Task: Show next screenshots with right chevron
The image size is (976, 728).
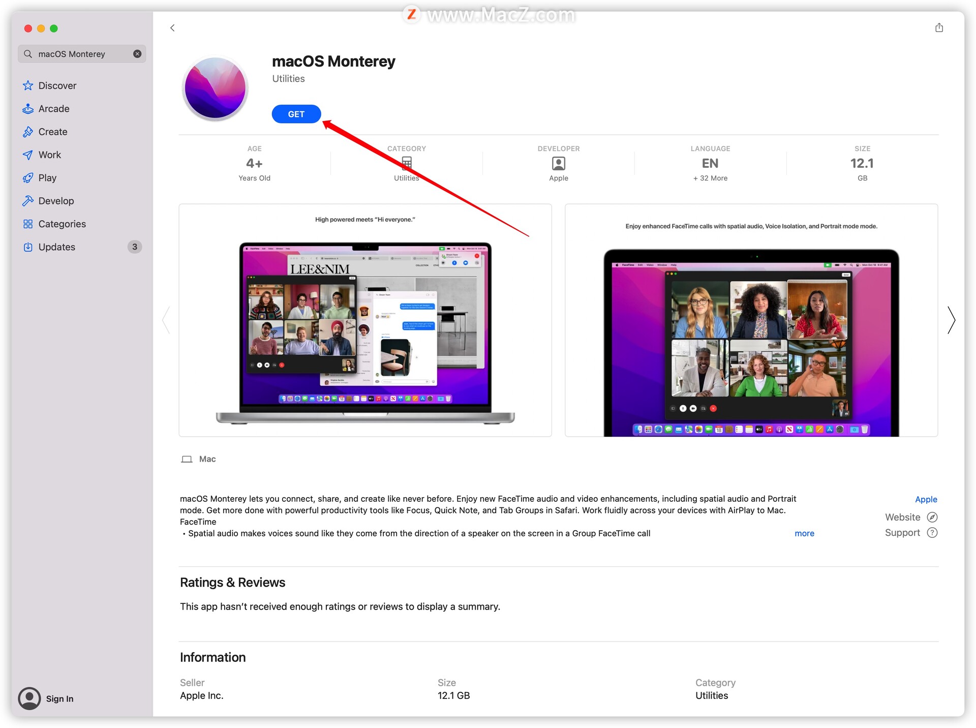Action: point(952,320)
